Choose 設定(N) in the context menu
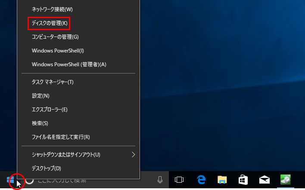 pos(40,95)
